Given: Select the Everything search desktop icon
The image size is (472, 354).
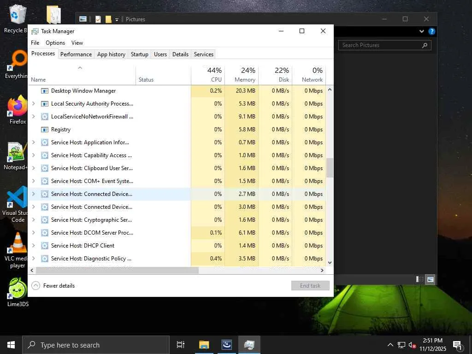Looking at the screenshot, I should tap(18, 65).
